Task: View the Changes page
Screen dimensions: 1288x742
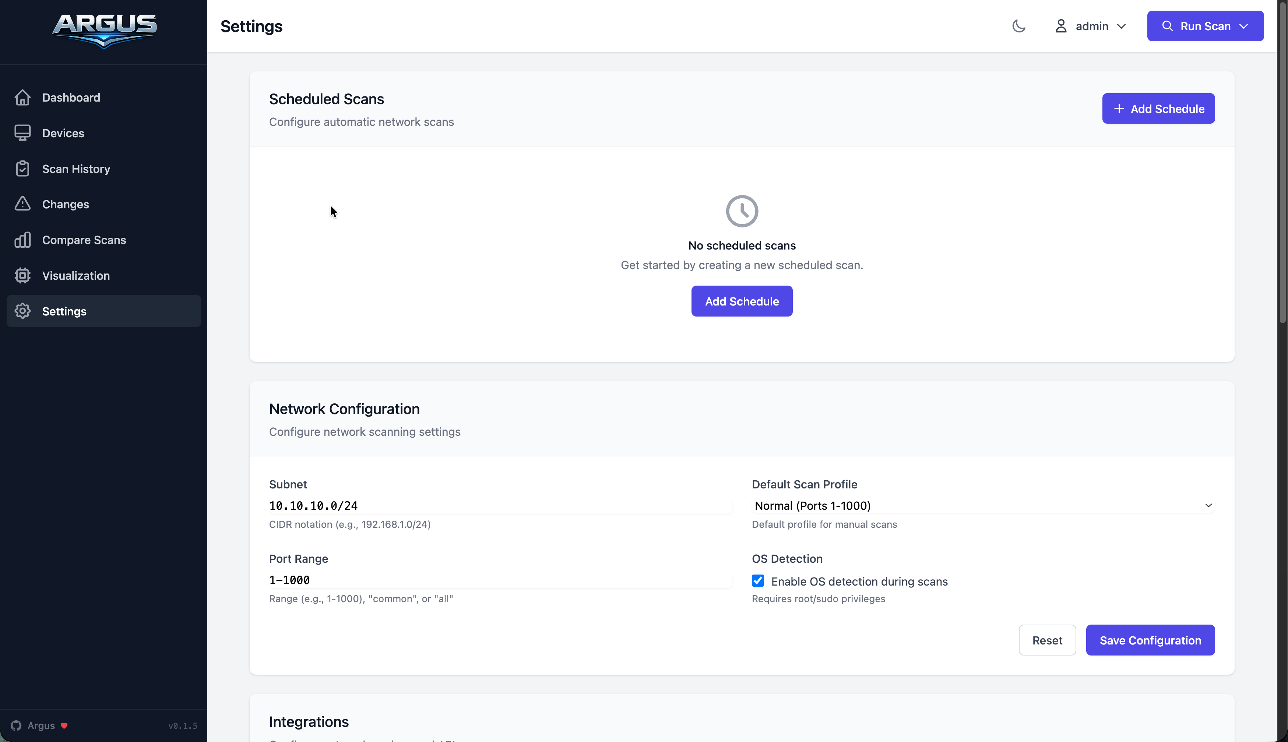Action: (x=65, y=204)
